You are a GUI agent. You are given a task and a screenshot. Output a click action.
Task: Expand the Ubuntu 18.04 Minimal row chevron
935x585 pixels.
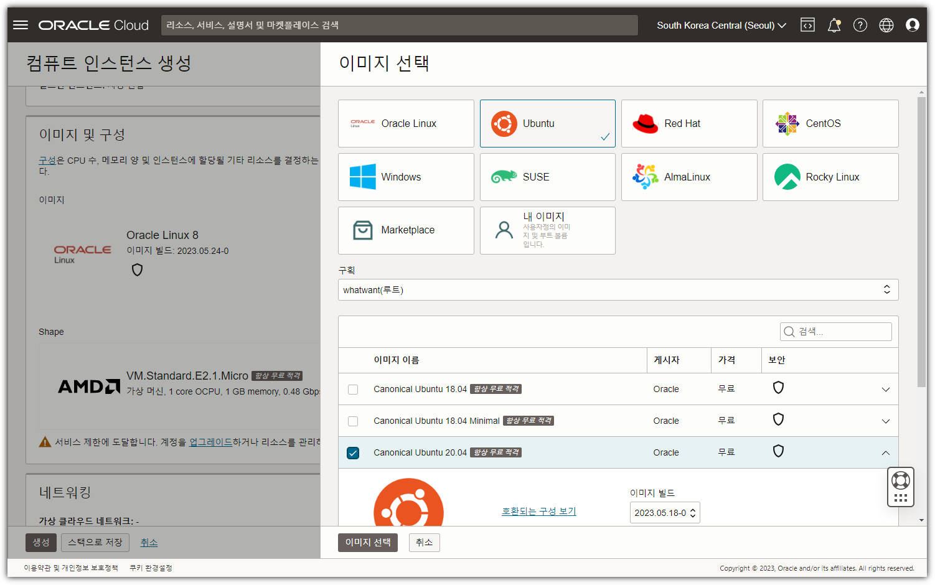click(x=886, y=421)
